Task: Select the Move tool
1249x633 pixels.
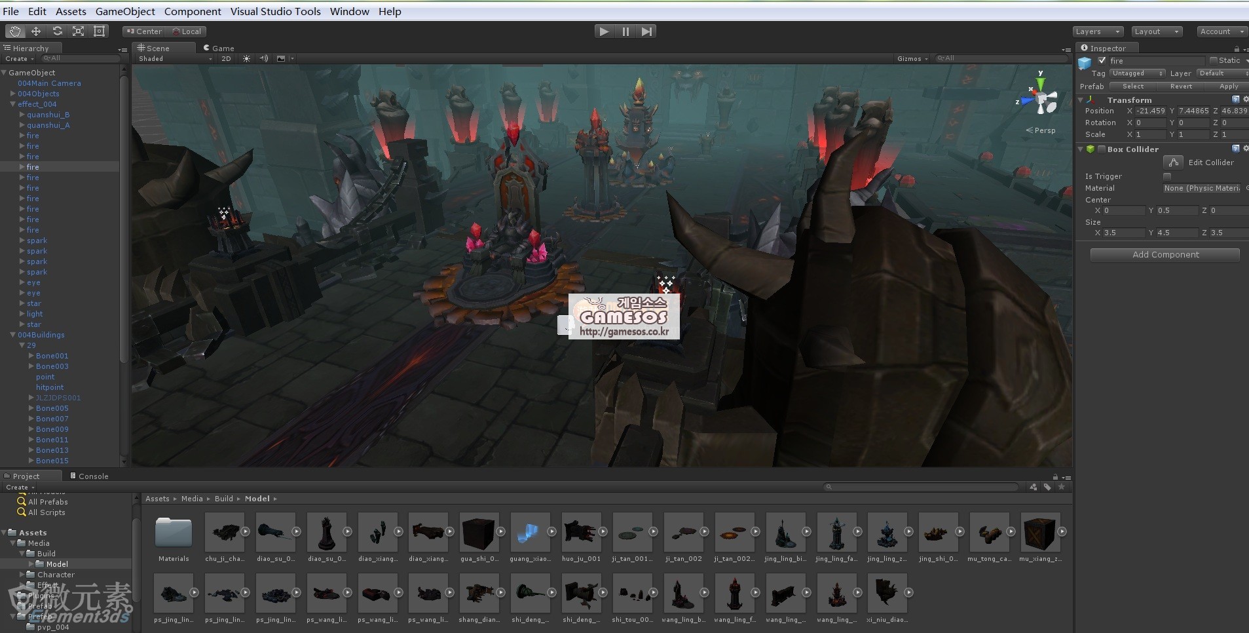Action: pos(36,31)
